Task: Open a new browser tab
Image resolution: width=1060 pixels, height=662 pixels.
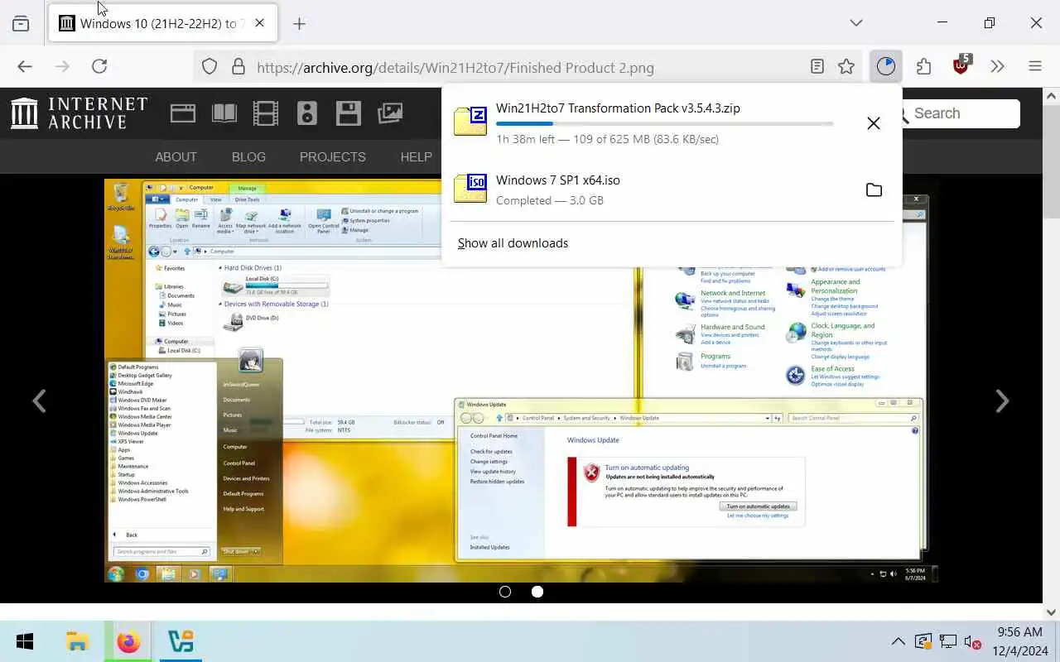Action: coord(300,24)
